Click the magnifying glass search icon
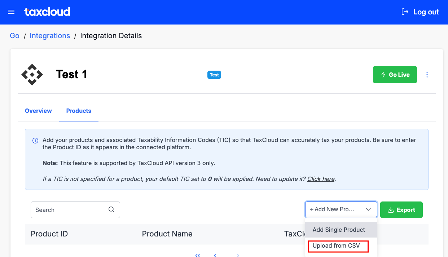The image size is (448, 257). 111,209
